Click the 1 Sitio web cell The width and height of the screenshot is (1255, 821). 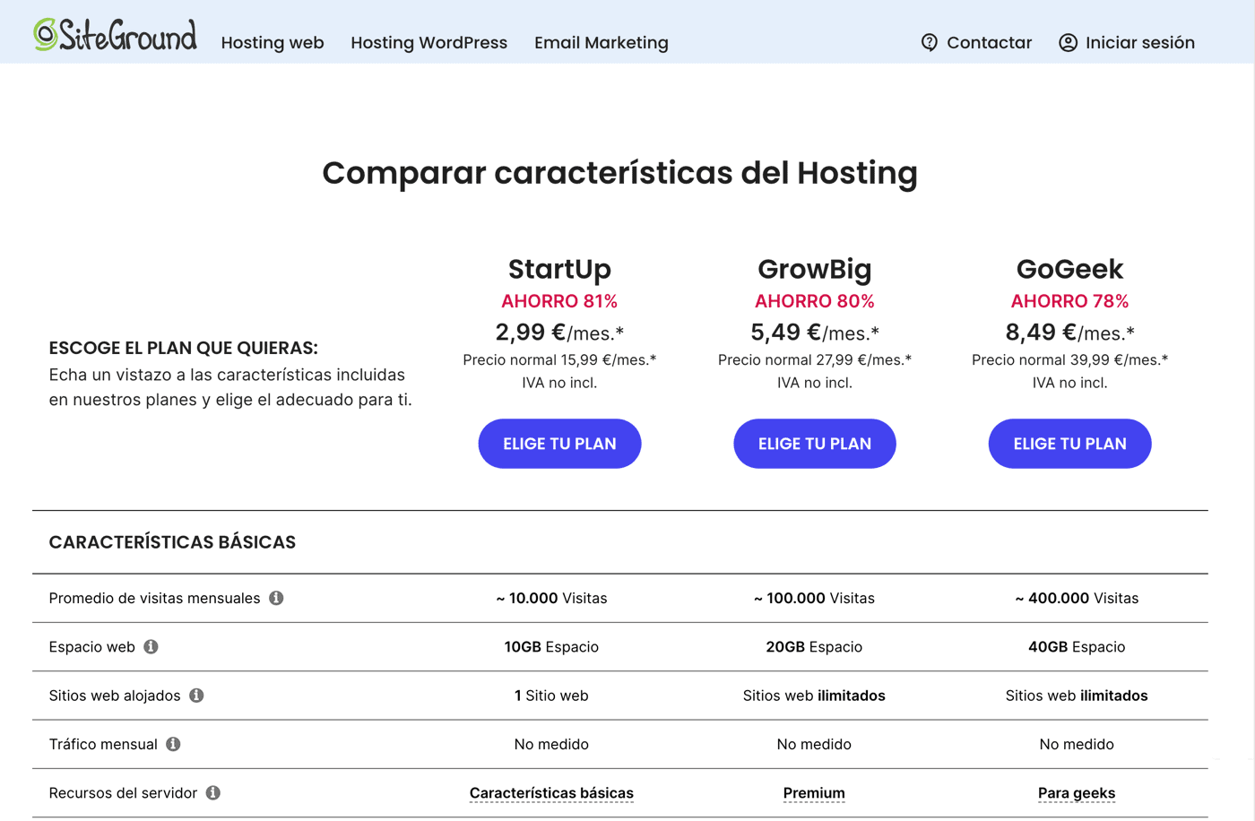click(x=551, y=696)
